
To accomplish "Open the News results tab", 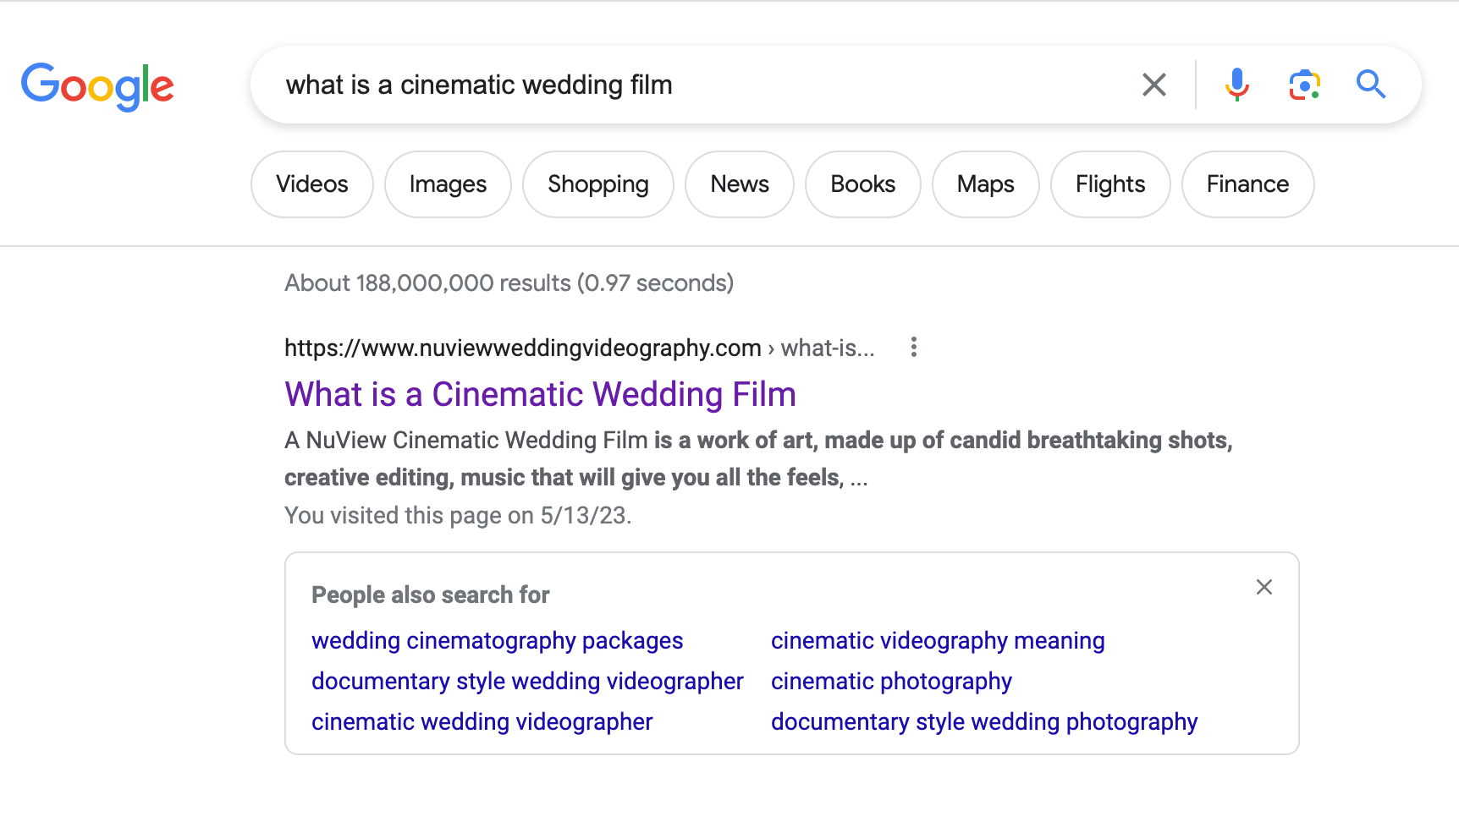I will tap(740, 184).
